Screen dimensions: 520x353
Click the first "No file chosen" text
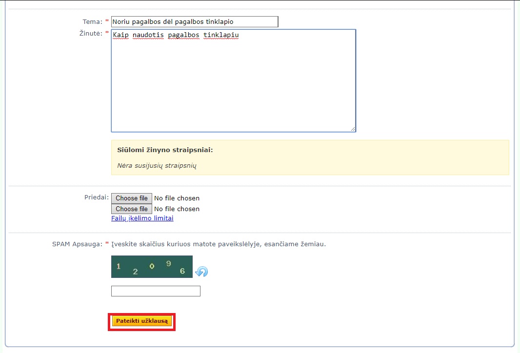[177, 198]
